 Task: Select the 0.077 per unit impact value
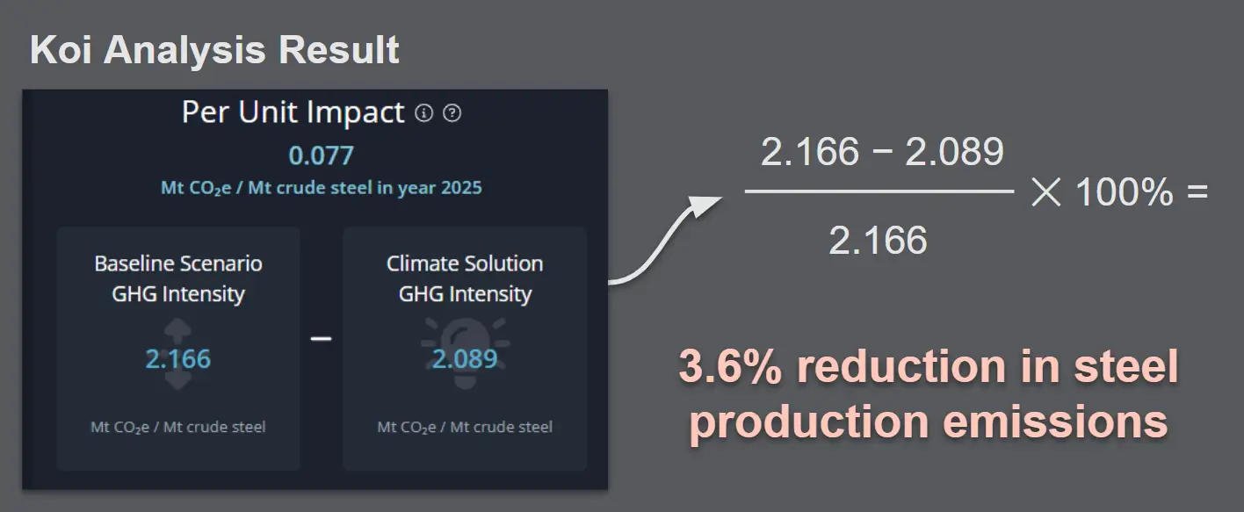pos(322,155)
